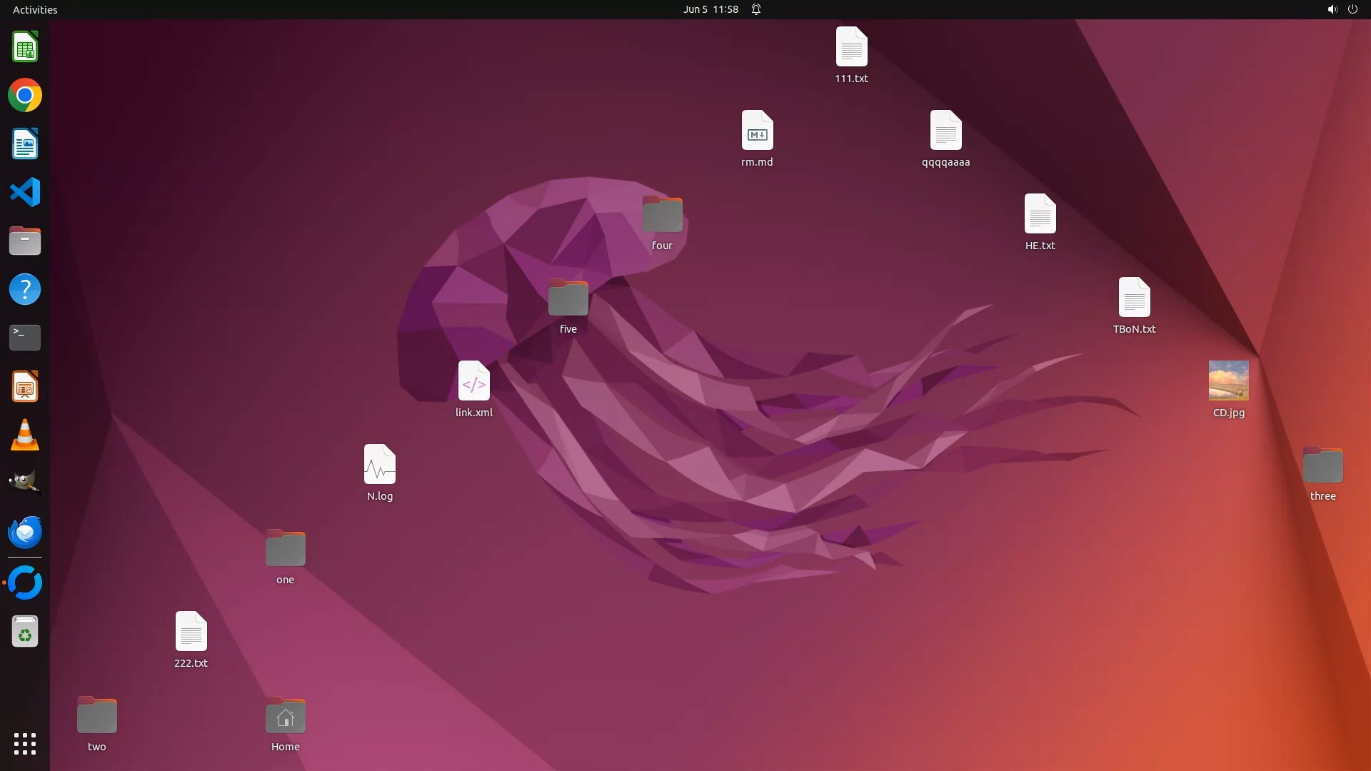Select the CD.jpg image thumbnail
This screenshot has width=1371, height=771.
[1228, 381]
